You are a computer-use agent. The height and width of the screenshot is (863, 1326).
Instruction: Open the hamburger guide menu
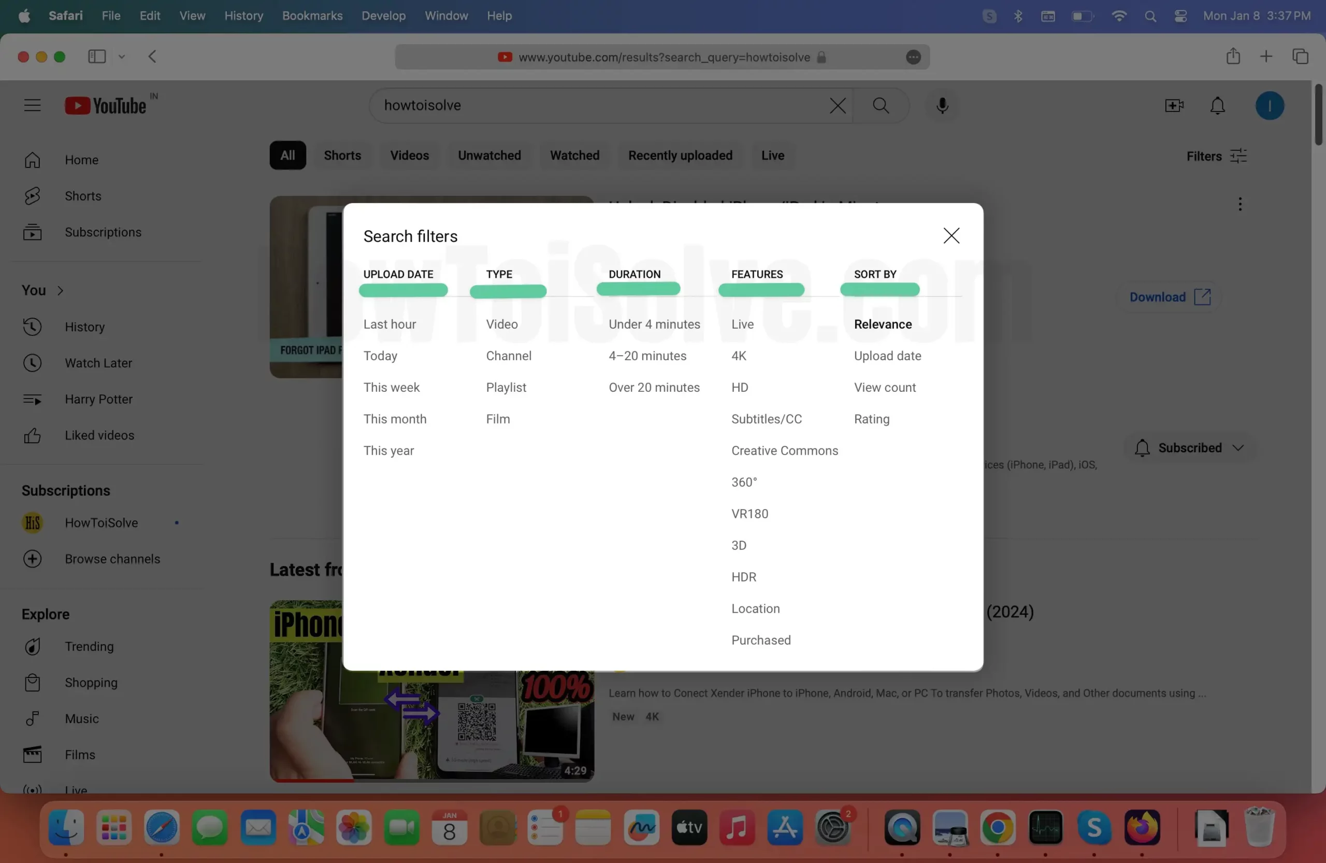(x=32, y=105)
